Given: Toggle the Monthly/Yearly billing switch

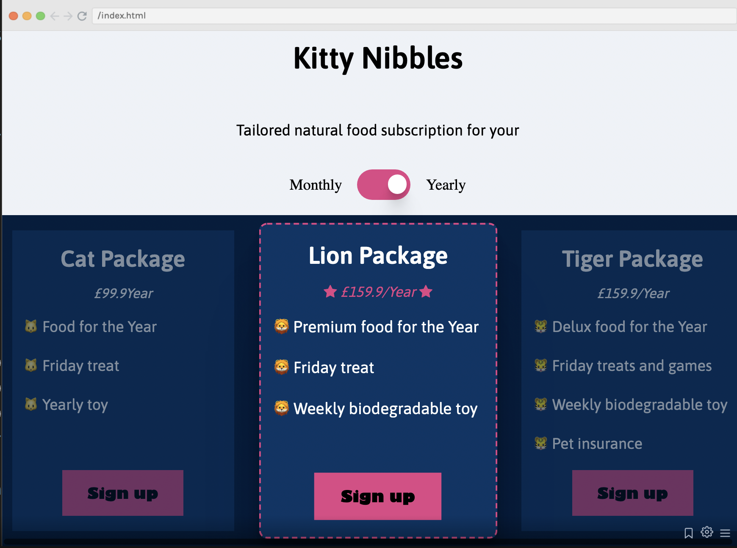Looking at the screenshot, I should 383,185.
